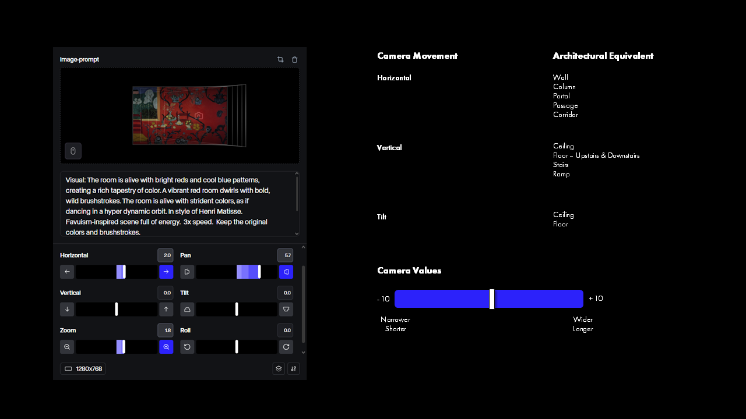This screenshot has height=419, width=746.
Task: Open the layers icon button
Action: (x=279, y=368)
